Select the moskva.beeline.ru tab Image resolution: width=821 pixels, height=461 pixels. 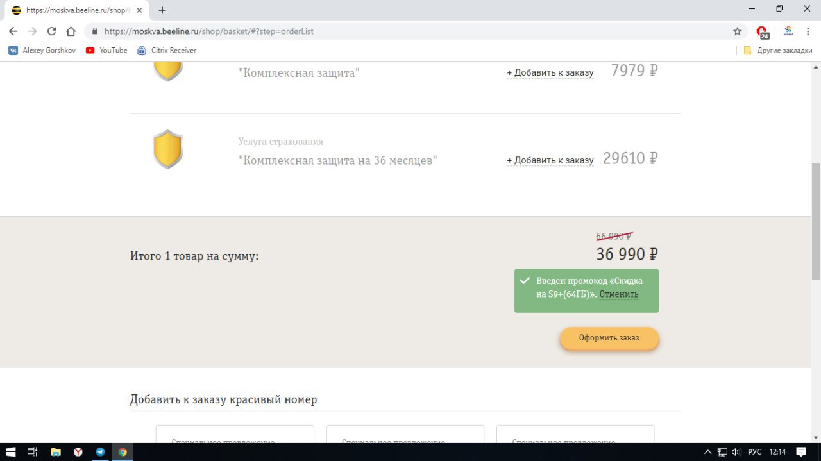click(77, 10)
